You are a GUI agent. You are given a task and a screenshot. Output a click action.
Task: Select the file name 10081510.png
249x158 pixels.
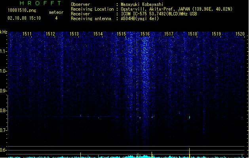click(22, 11)
